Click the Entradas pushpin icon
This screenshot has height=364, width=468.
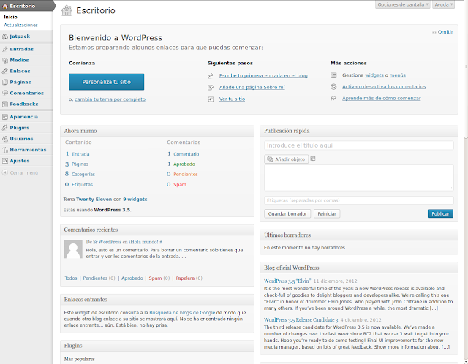tap(5, 49)
